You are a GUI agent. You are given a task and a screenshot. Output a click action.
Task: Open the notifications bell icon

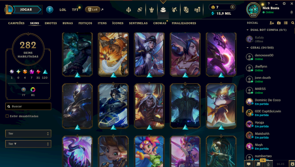(291, 12)
